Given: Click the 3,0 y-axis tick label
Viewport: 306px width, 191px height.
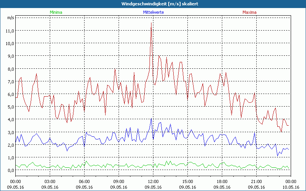Looking at the screenshot, I should (x=11, y=132).
